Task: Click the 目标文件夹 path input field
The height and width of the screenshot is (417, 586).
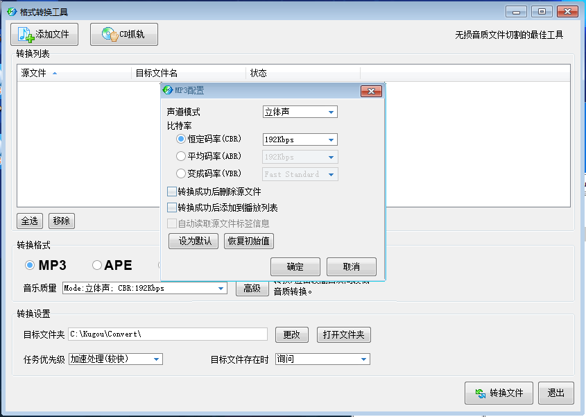Action: pos(168,334)
